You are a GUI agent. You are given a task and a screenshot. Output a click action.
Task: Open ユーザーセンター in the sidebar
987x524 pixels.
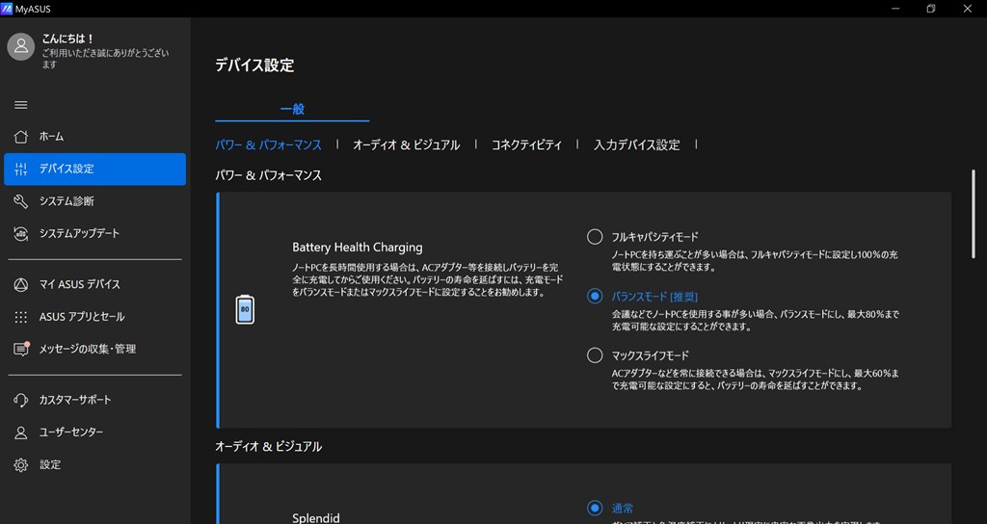95,432
